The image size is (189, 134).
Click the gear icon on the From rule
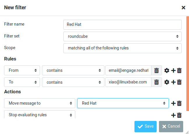(x=167, y=70)
